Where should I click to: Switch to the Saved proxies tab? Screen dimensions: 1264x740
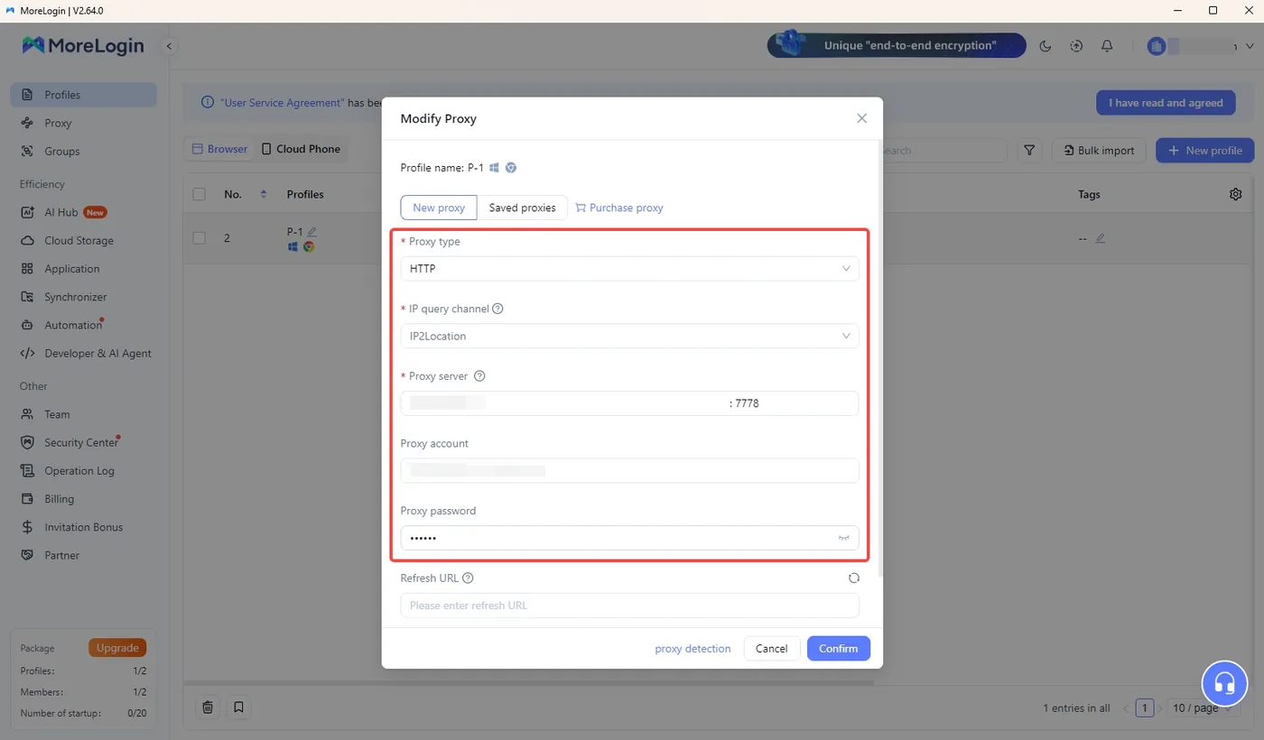tap(522, 208)
